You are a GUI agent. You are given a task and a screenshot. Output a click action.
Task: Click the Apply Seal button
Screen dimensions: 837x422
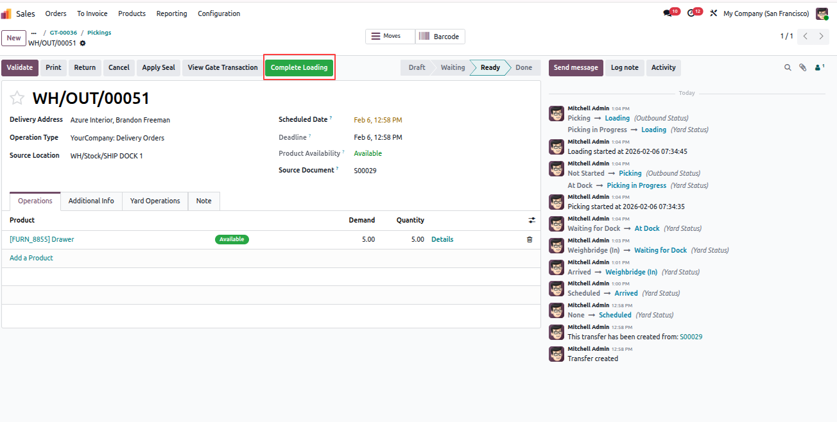point(159,67)
